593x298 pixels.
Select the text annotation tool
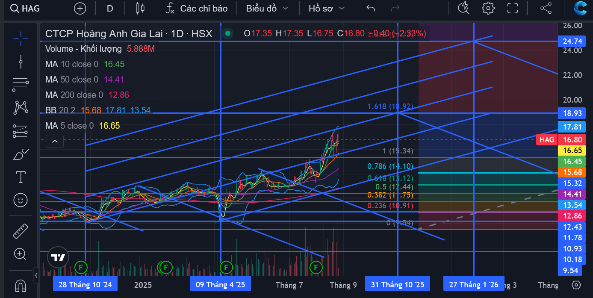(21, 177)
